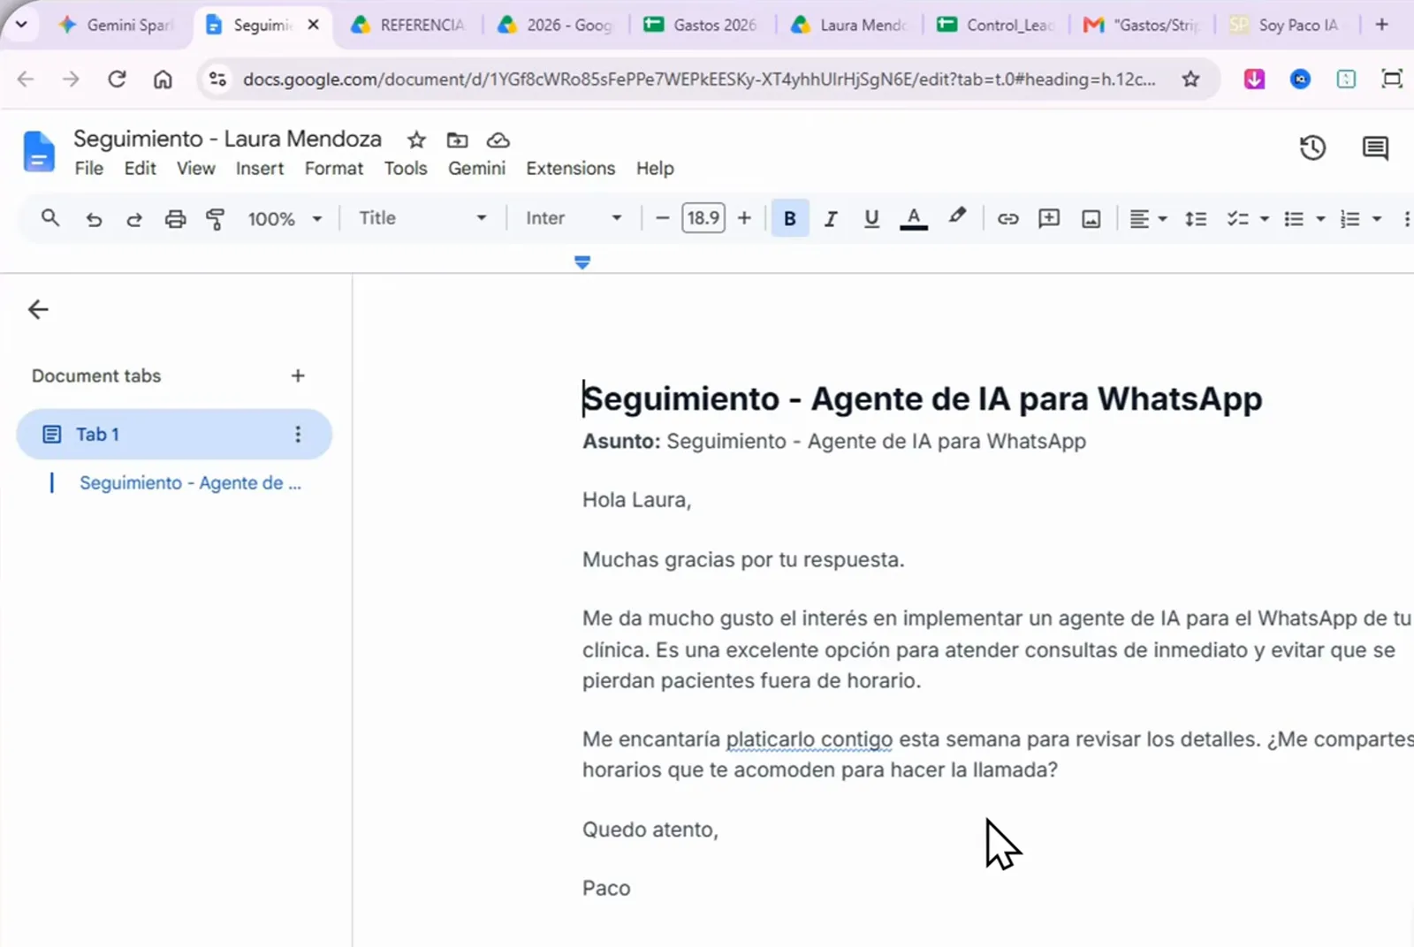The height and width of the screenshot is (947, 1414).
Task: Open the Insert menu
Action: pyautogui.click(x=260, y=168)
